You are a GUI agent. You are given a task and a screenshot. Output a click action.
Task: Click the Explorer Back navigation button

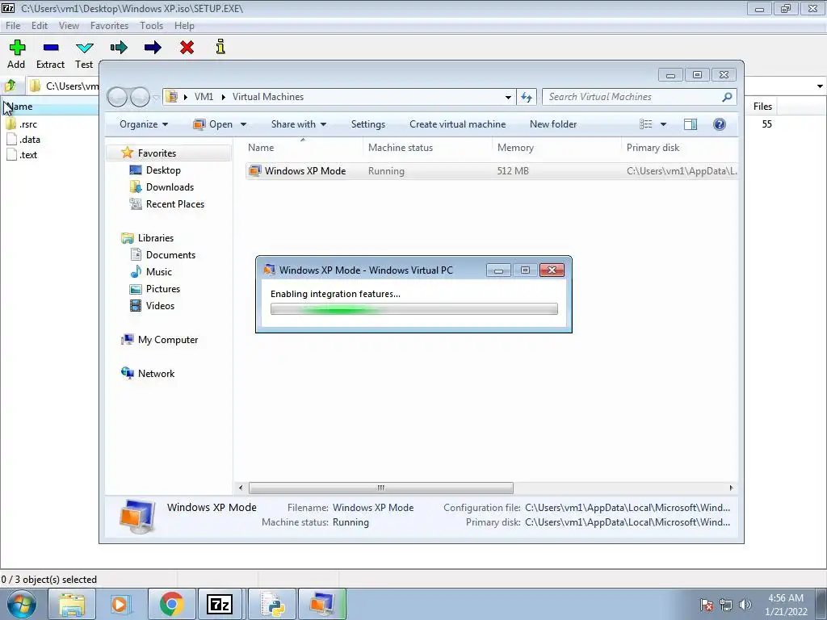tap(117, 97)
